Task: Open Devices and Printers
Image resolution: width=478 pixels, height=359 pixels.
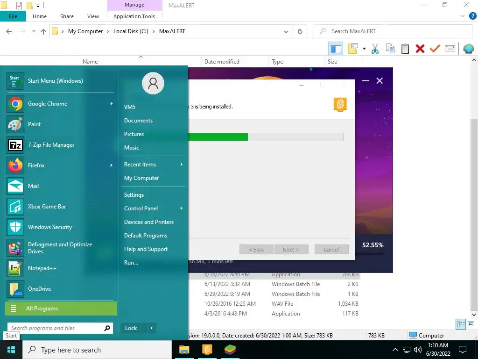Action: (153, 222)
